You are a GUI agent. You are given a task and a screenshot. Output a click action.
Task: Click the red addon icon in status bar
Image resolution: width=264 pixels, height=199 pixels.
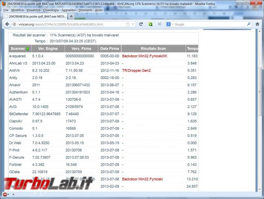pyautogui.click(x=5, y=195)
